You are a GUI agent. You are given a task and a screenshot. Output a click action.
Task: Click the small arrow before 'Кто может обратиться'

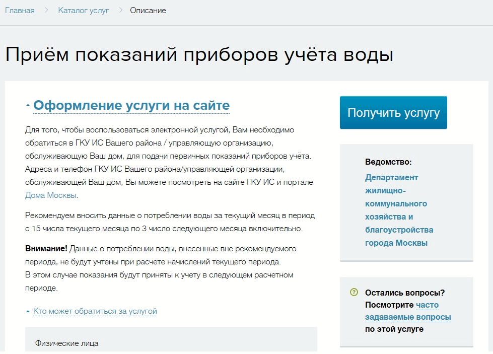tap(28, 312)
